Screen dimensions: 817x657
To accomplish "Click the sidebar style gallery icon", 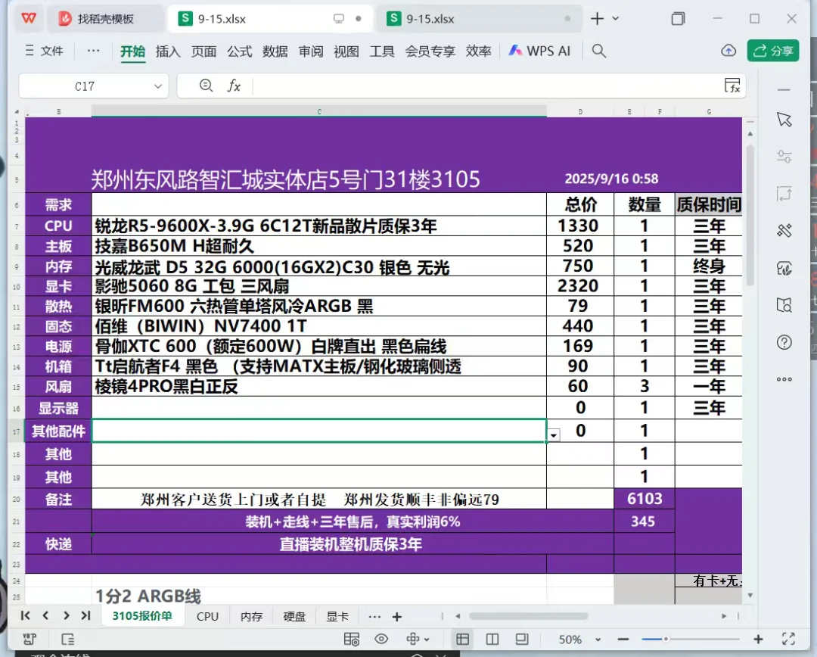I will [x=784, y=268].
